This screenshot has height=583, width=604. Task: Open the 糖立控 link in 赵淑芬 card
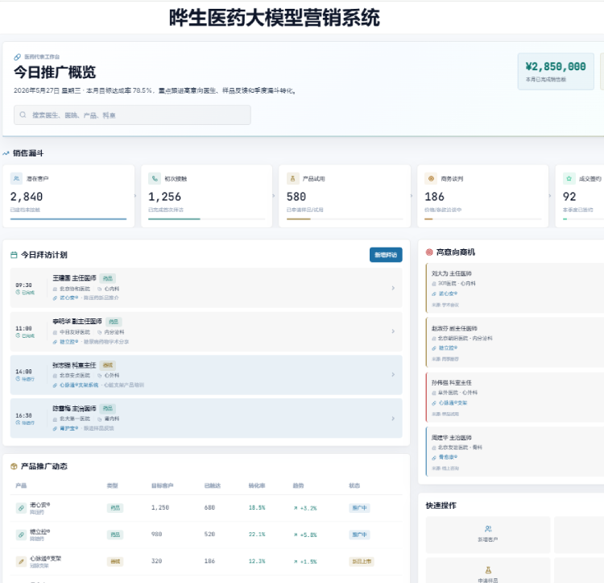pos(448,348)
